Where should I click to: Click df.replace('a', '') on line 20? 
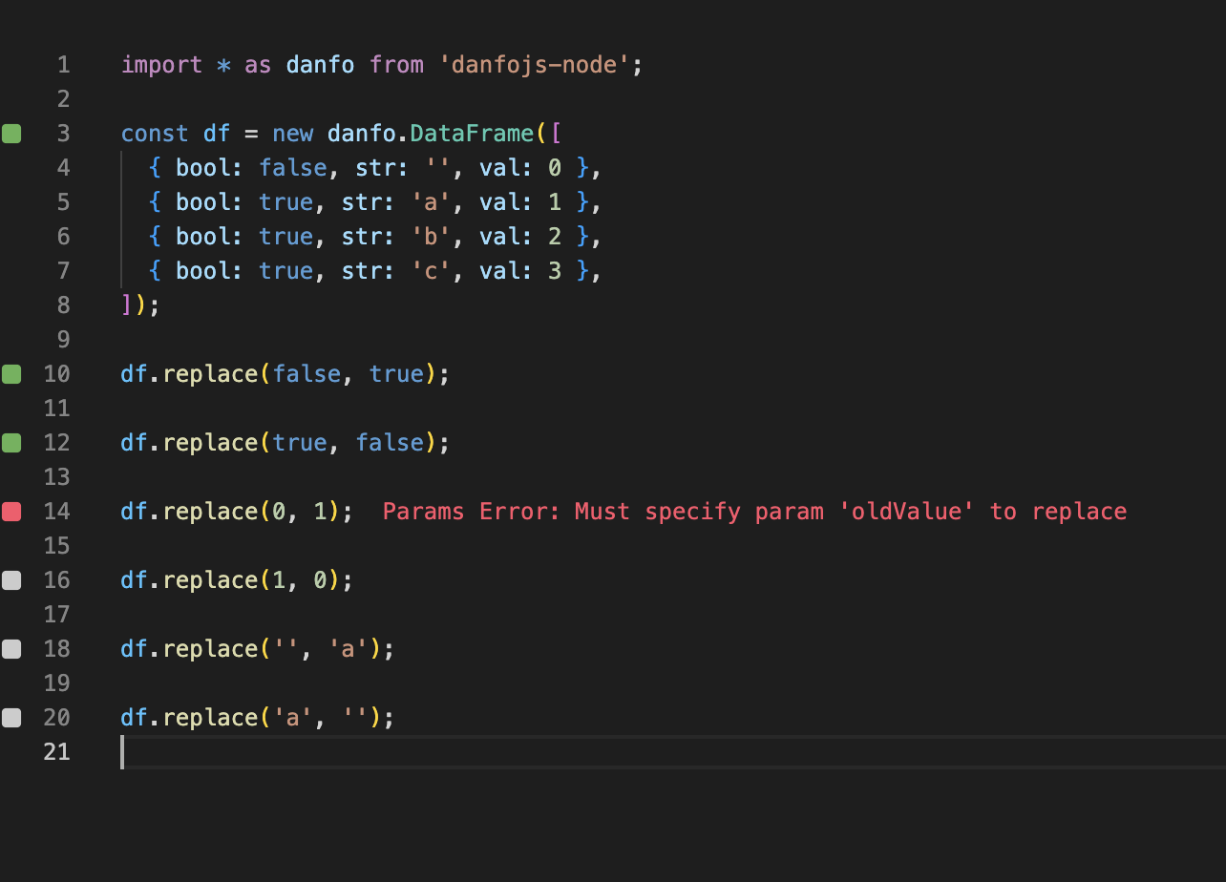(258, 718)
